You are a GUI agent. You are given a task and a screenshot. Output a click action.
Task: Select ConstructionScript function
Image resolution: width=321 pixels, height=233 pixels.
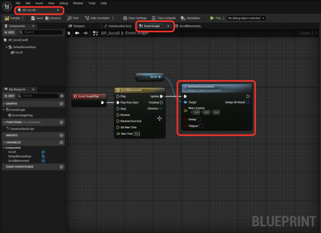20,129
